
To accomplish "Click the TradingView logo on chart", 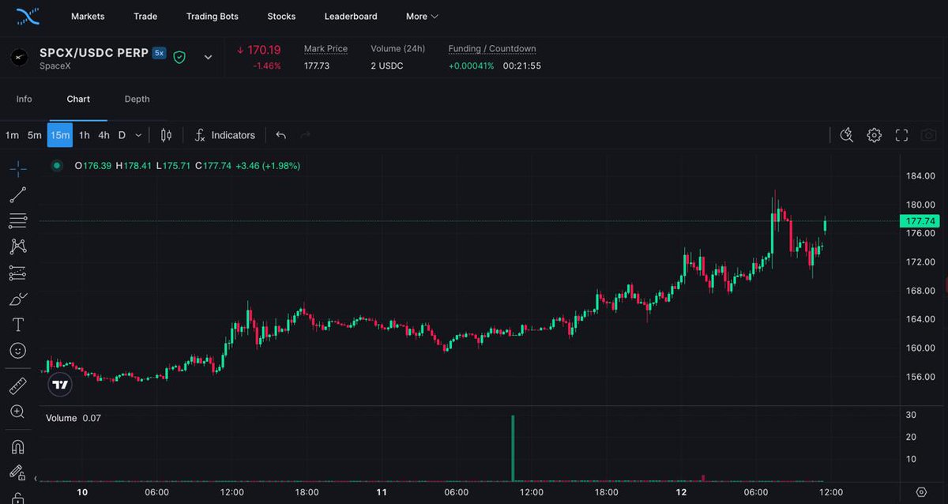I will point(60,385).
